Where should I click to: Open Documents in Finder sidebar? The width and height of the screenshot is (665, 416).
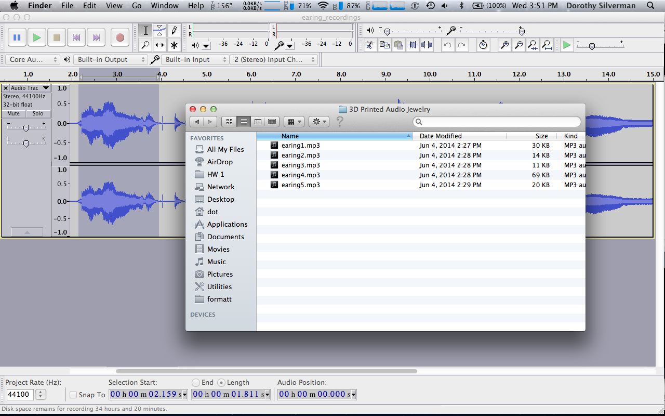pyautogui.click(x=225, y=237)
